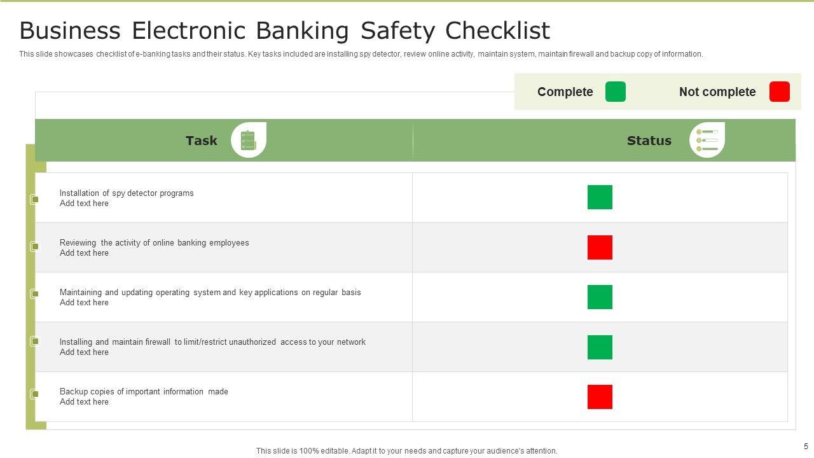The height and width of the screenshot is (458, 814).
Task: Click the clipboard checklist icon beside Task
Action: pyautogui.click(x=248, y=140)
